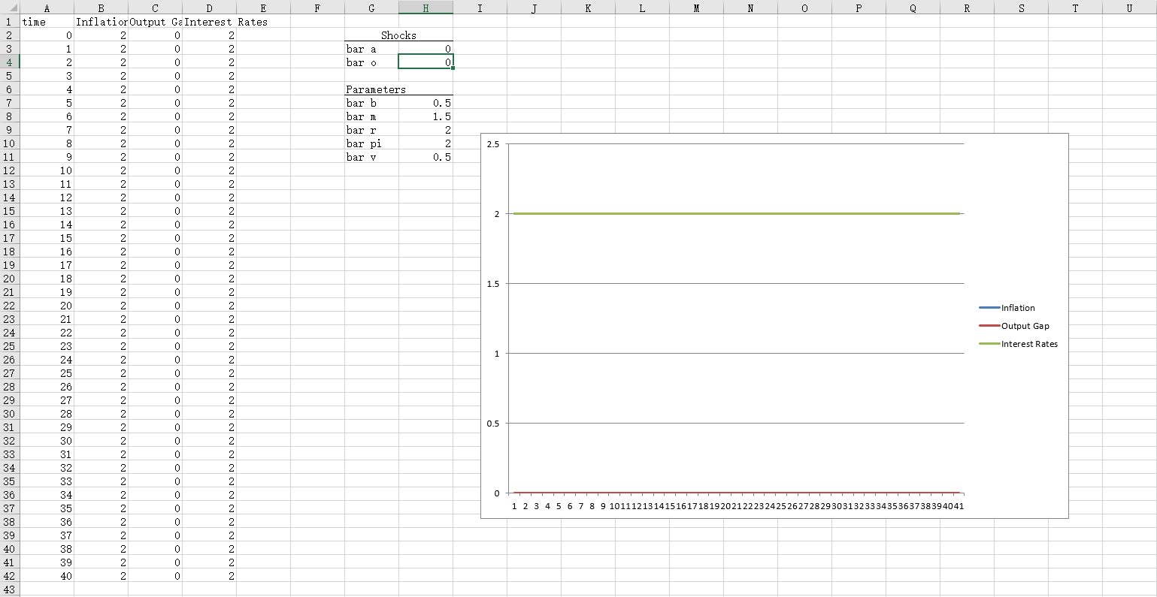Select row 43 by its row number
The height and width of the screenshot is (597, 1157).
10,589
